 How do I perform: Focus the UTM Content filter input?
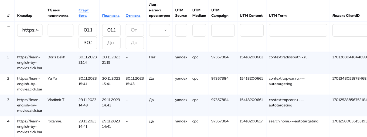click(252, 30)
